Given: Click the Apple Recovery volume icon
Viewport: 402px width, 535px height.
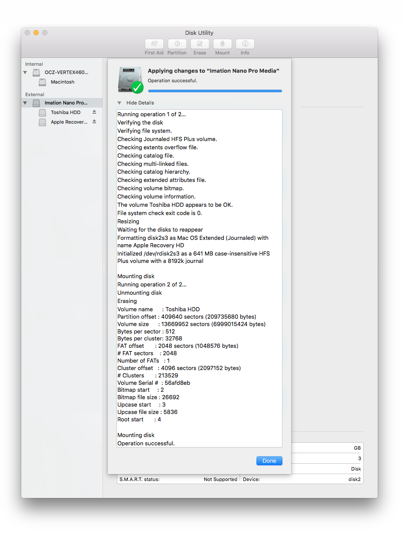Looking at the screenshot, I should [x=42, y=122].
